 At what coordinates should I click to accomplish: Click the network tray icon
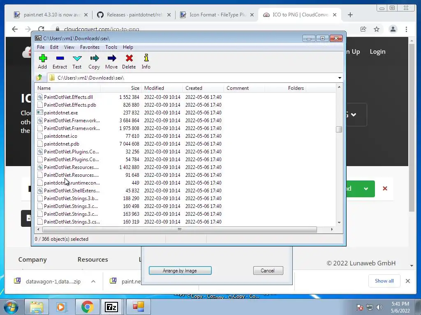coord(370,307)
